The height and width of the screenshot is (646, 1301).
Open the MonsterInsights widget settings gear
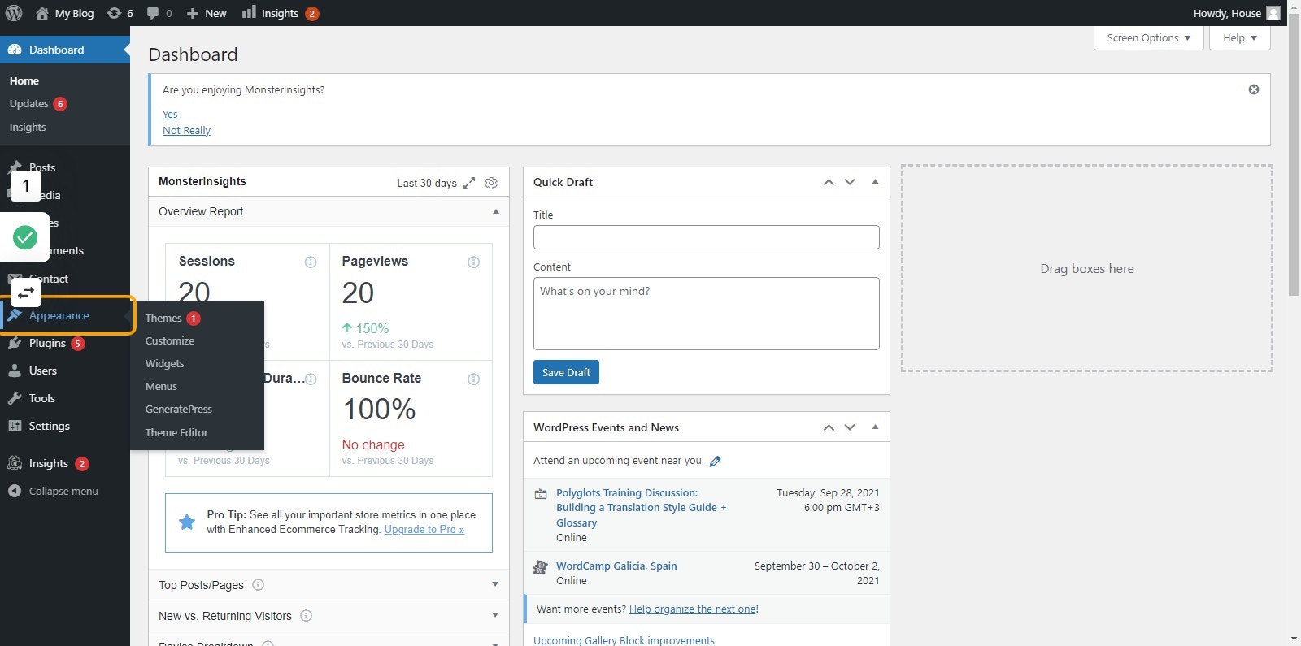coord(491,183)
